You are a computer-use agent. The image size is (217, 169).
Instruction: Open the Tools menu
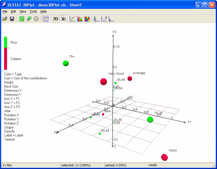(x=33, y=12)
